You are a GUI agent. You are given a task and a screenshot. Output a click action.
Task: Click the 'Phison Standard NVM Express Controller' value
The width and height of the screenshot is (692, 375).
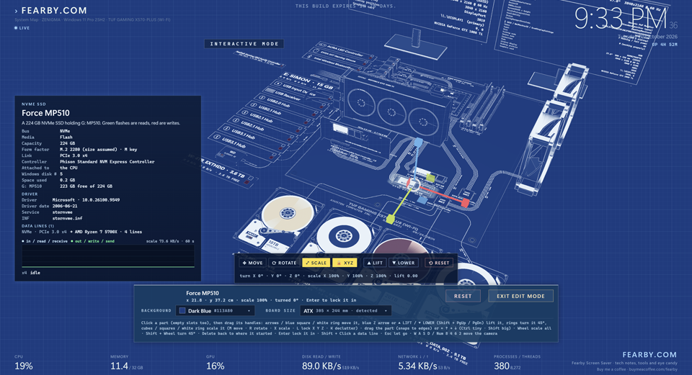coord(107,162)
